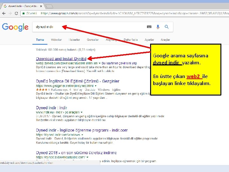The height and width of the screenshot is (172, 229).
Task: Click the 'www.indir.eu › İndir › pc araçları' breadcrumb
Action: [x=58, y=112]
